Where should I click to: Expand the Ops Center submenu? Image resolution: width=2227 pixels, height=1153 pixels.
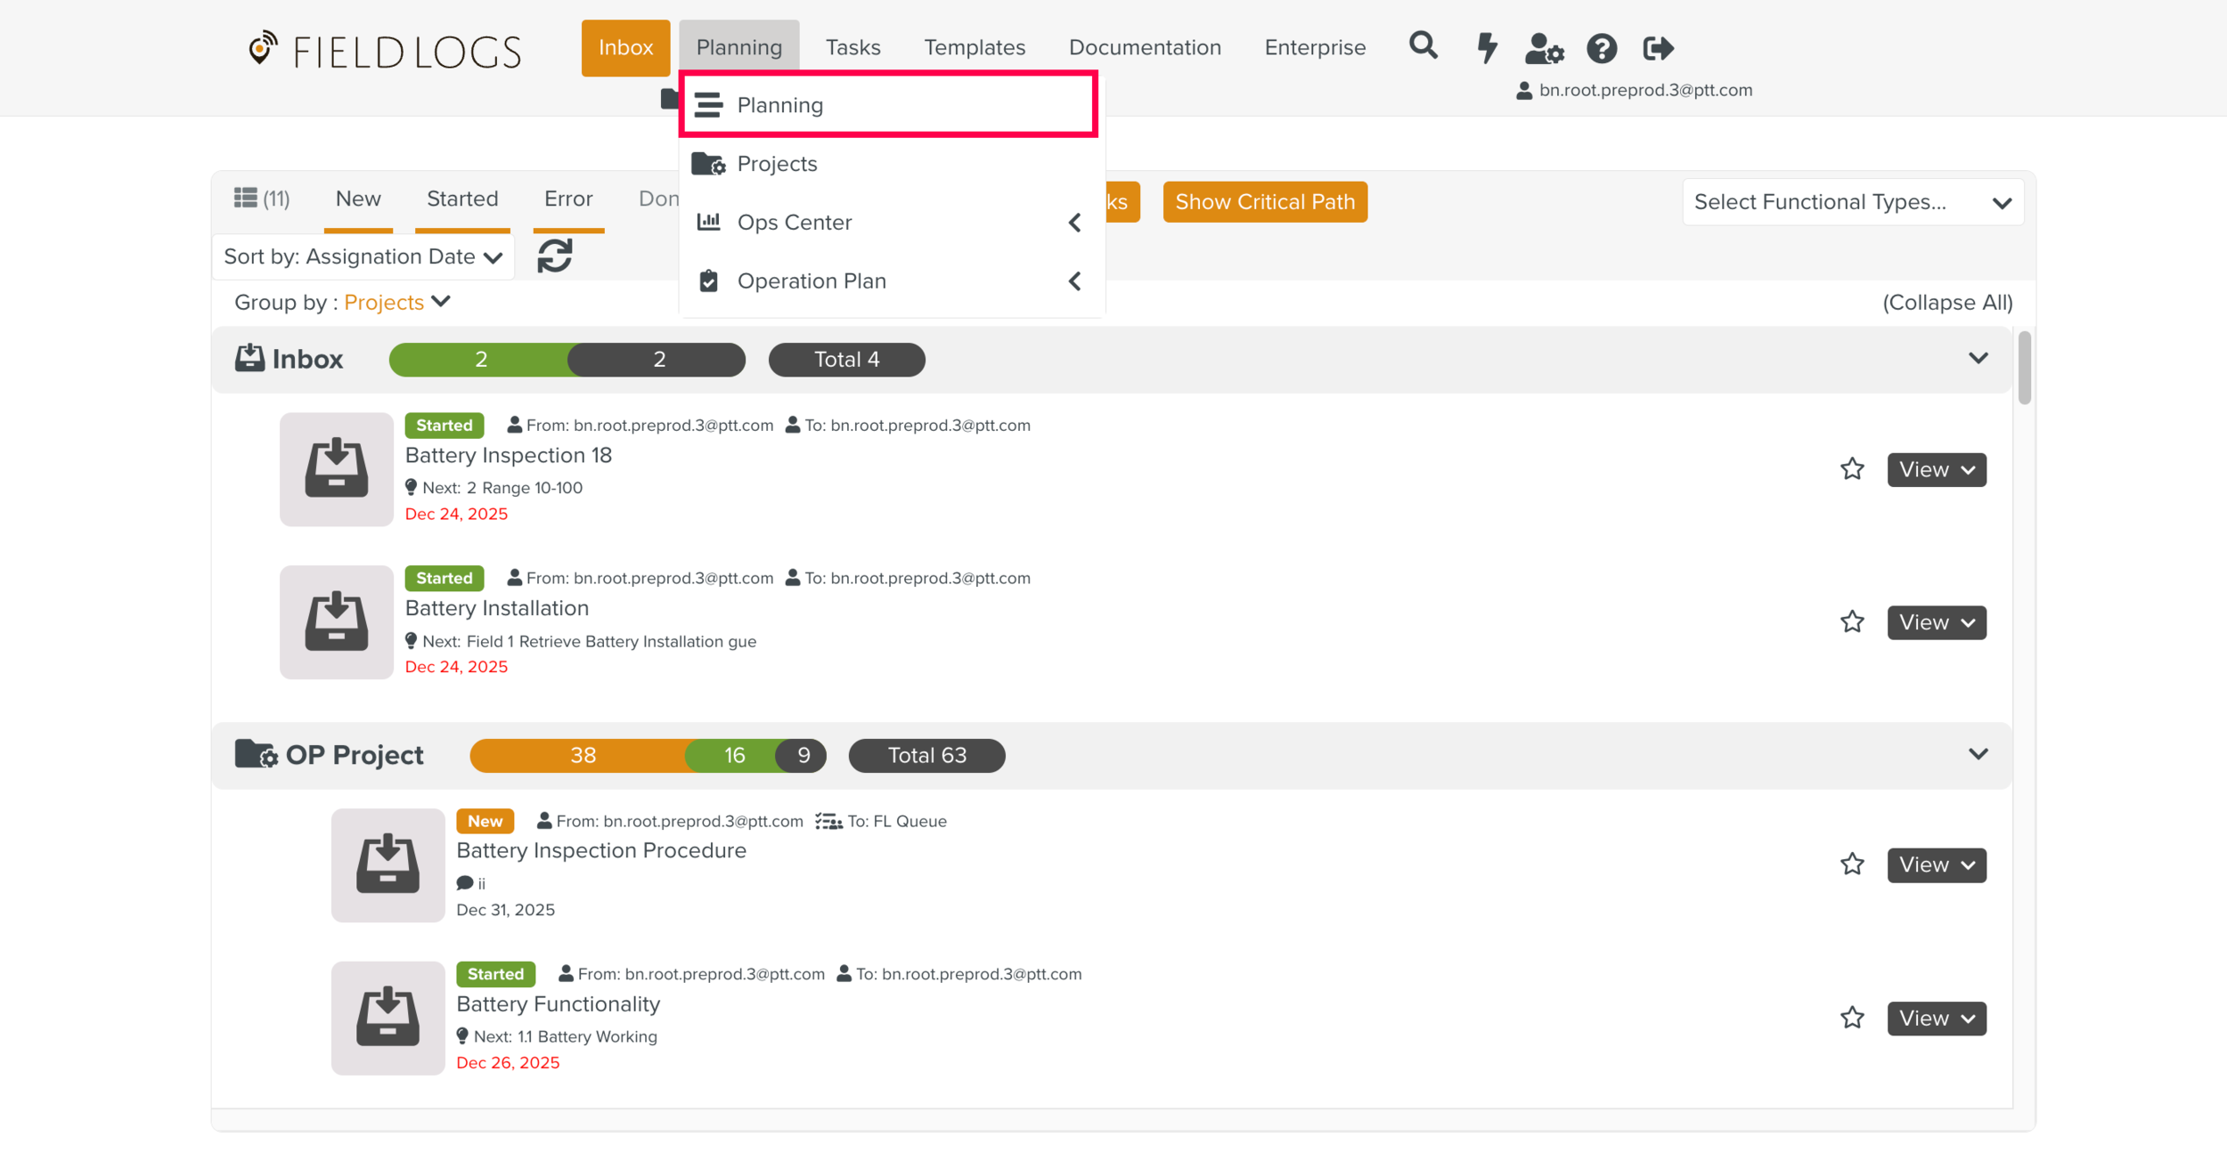[x=891, y=223]
